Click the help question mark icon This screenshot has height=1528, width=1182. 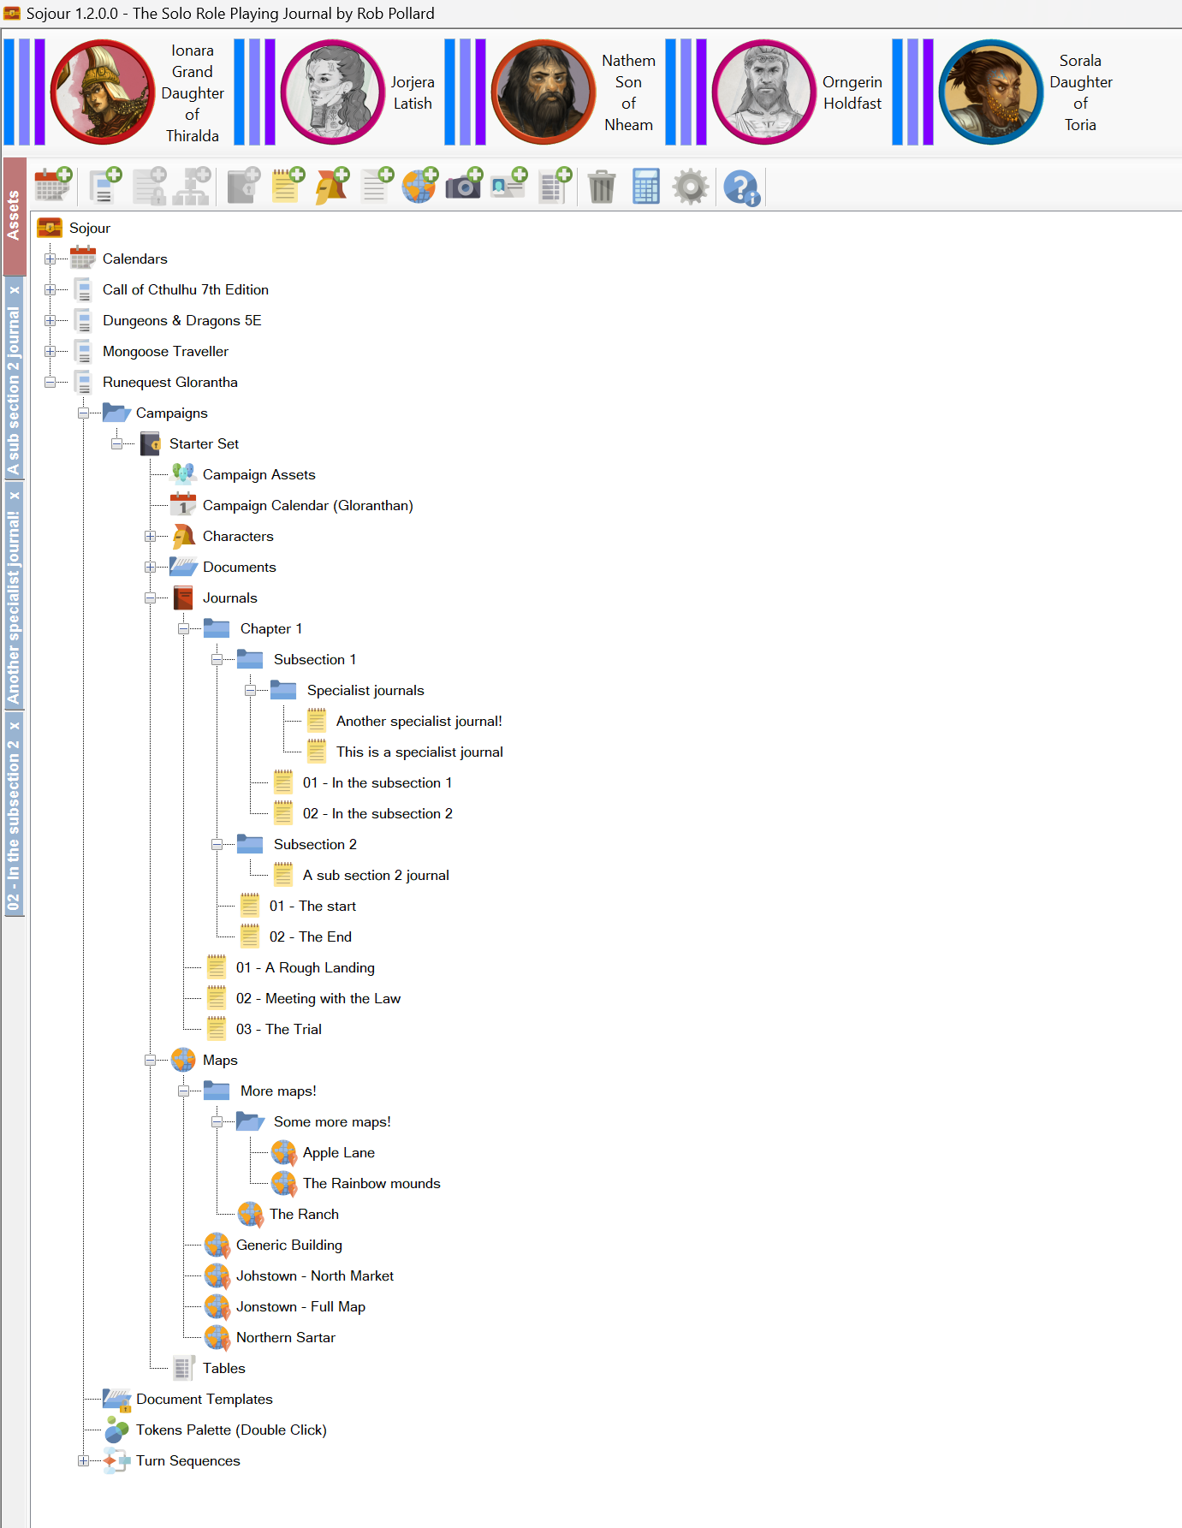[741, 187]
